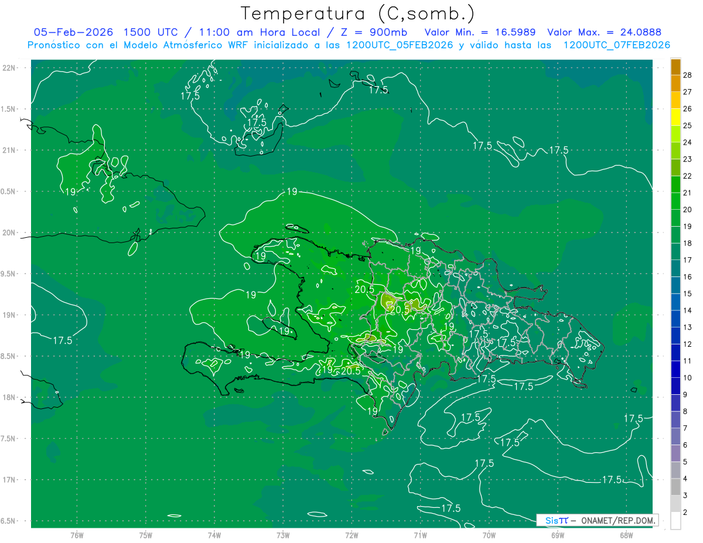Click the "1500 UTC" time in header

150,32
